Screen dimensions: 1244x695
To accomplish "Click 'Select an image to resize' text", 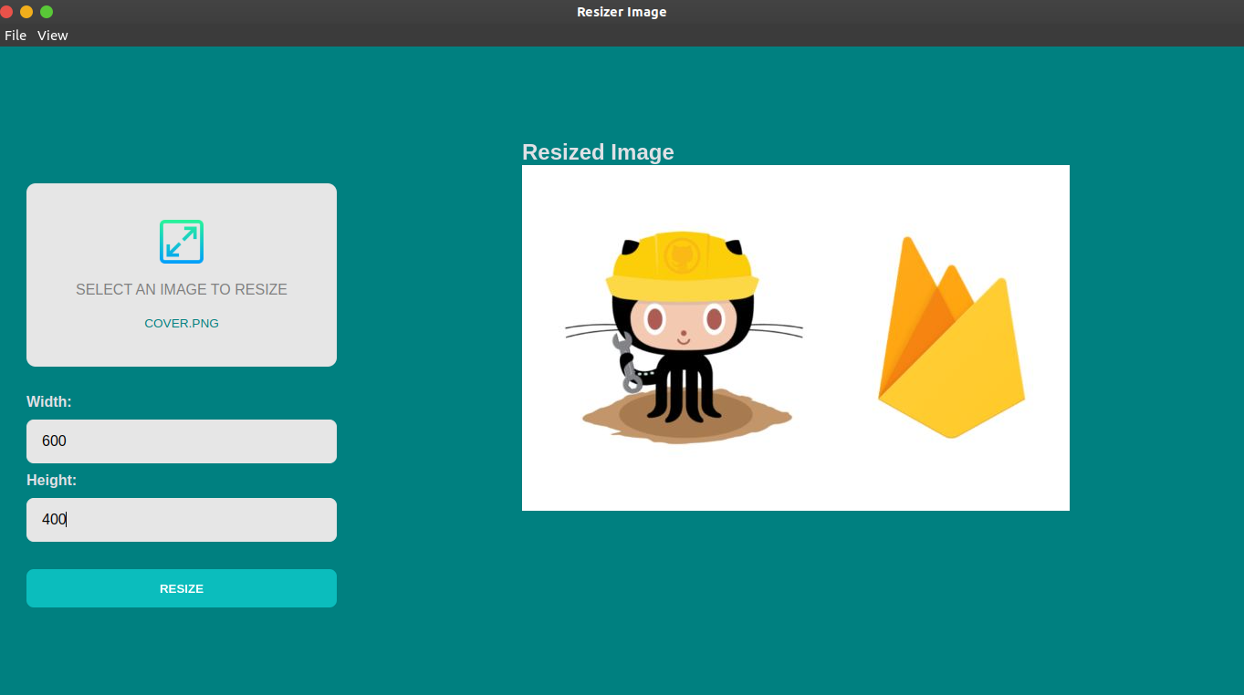I will [182, 289].
